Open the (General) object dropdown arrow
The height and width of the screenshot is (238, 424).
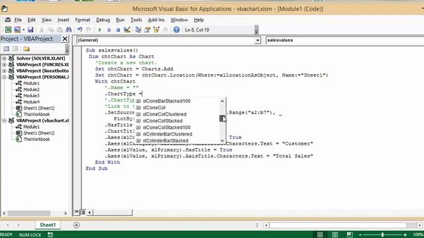(258, 40)
